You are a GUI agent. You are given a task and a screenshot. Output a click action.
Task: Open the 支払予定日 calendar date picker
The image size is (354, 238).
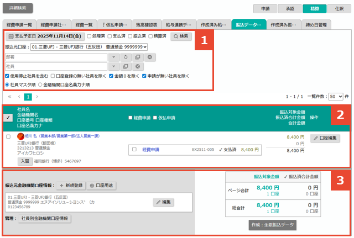click(x=44, y=36)
